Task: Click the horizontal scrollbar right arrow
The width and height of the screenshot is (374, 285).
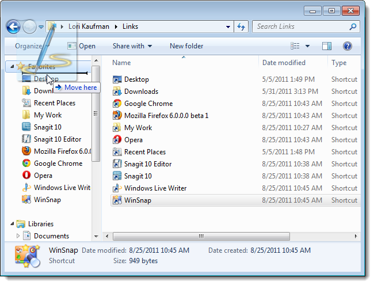Action: pyautogui.click(x=356, y=236)
